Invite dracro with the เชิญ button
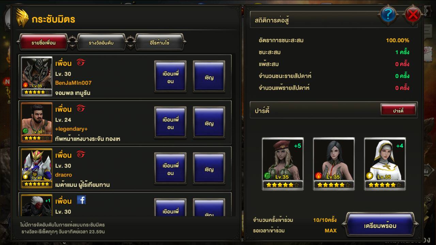 coord(209,169)
